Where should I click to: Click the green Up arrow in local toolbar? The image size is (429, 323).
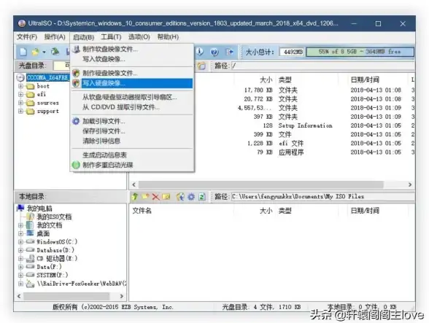134,196
